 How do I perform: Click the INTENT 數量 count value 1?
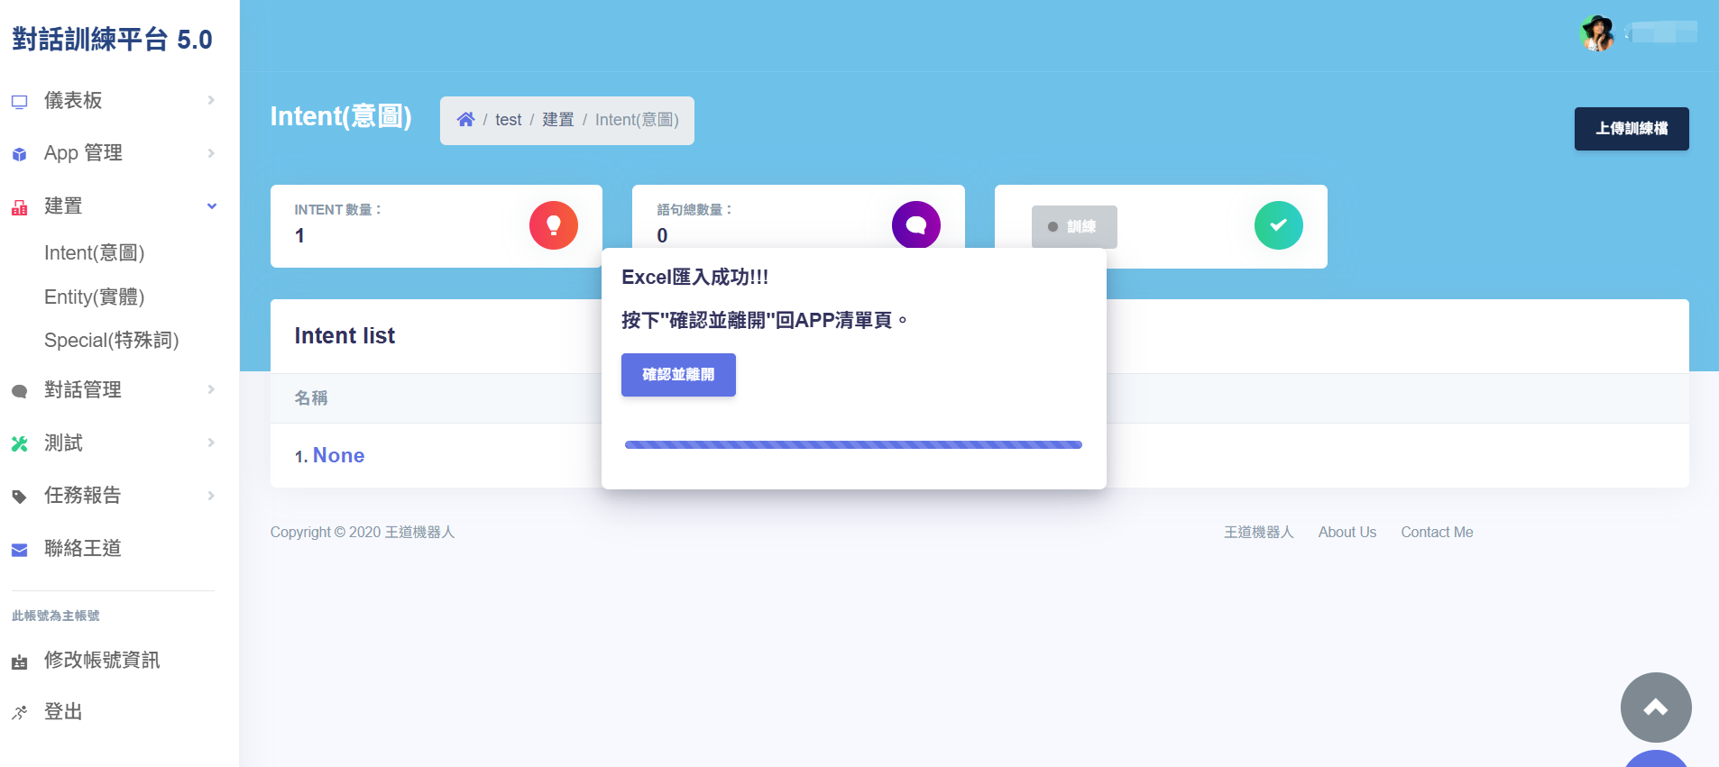[299, 236]
